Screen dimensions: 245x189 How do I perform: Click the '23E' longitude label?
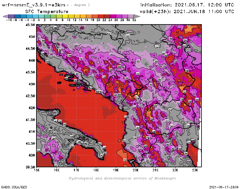click(195, 170)
